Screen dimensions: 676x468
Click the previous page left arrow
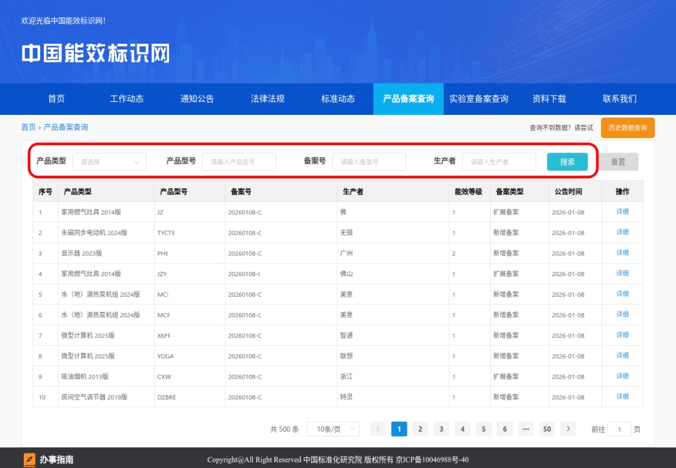(x=378, y=429)
